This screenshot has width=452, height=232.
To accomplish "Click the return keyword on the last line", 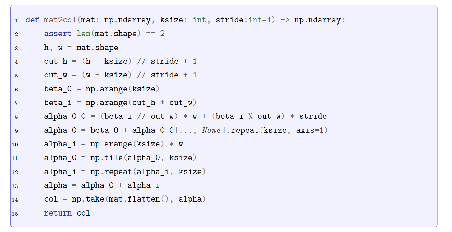I will [x=58, y=213].
